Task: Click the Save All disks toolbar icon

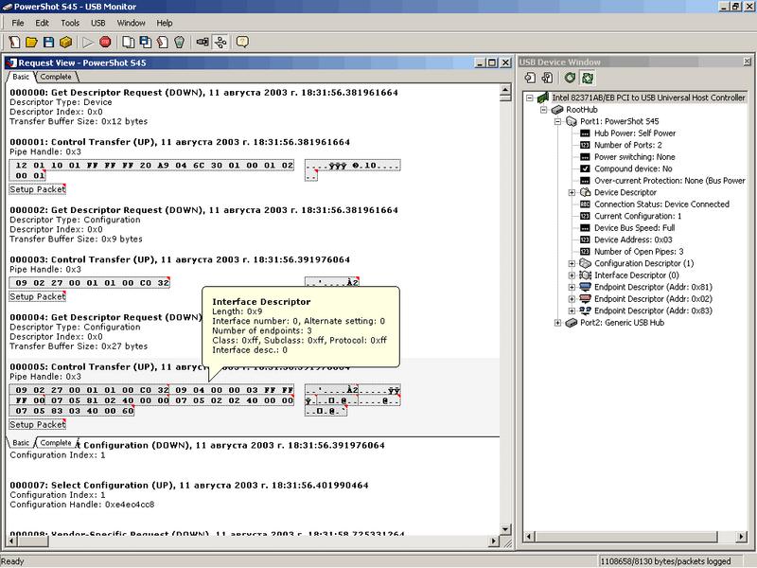Action: click(145, 42)
